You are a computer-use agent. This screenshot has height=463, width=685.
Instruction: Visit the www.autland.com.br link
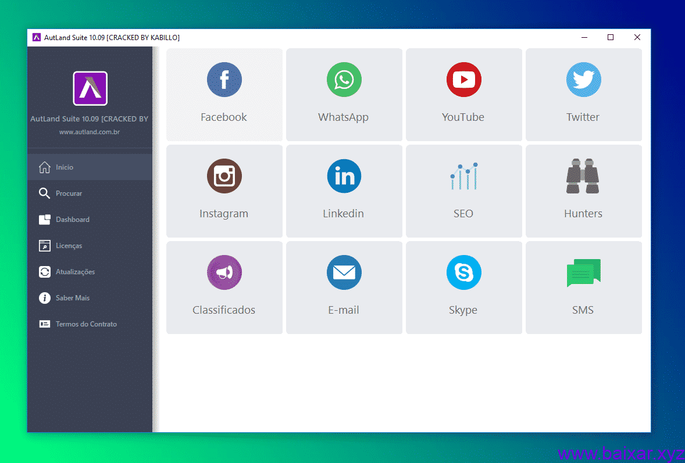pos(90,132)
